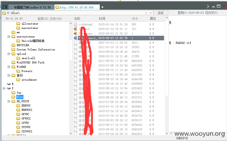Select the emailcall folder
Screen dimensions: 227x141
coord(28,58)
